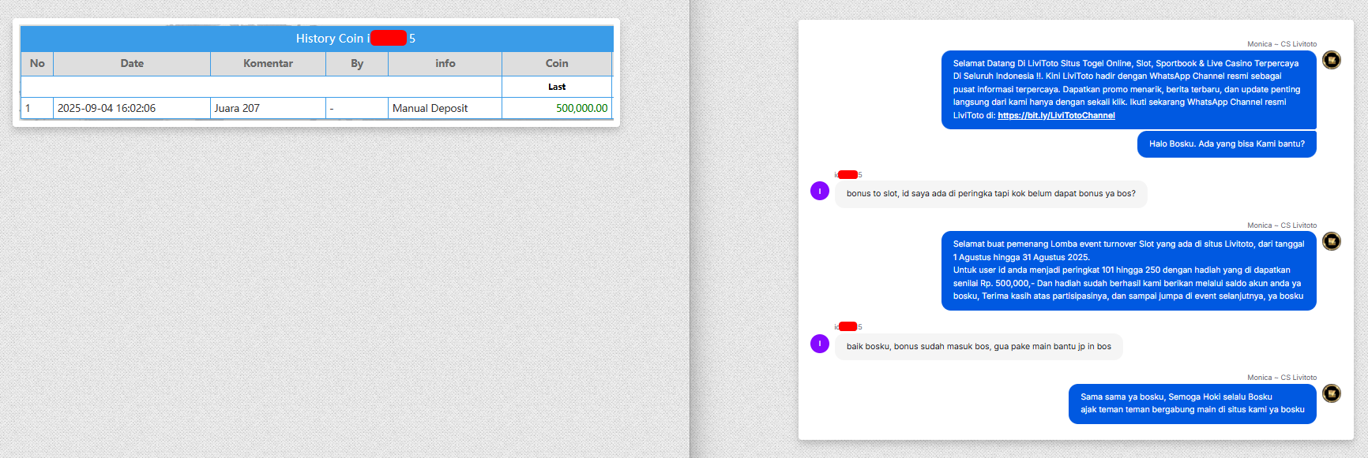Click the 'History Coin' table title
The image size is (1368, 458).
tap(355, 39)
